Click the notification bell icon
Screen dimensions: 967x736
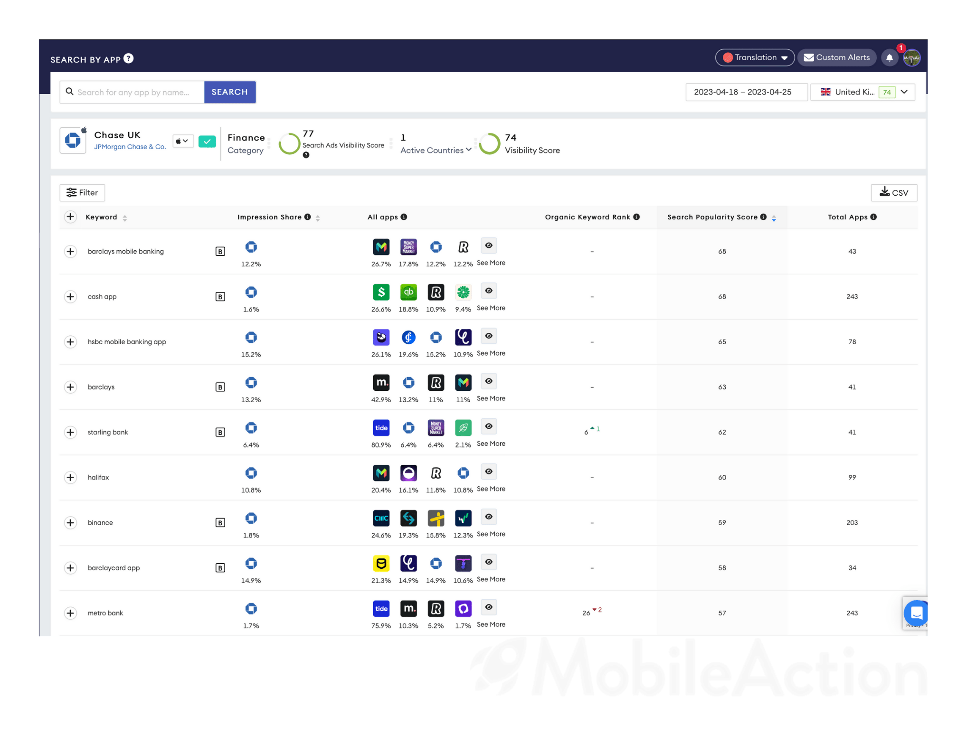click(890, 58)
